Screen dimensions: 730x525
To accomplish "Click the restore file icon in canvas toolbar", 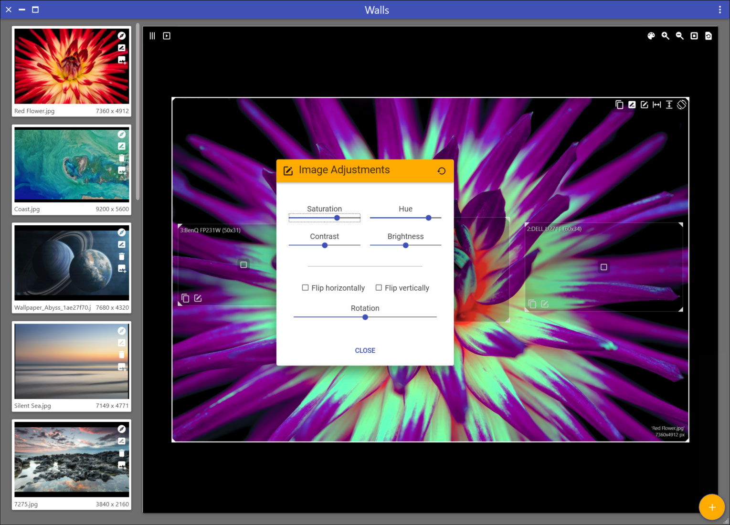I will click(709, 36).
